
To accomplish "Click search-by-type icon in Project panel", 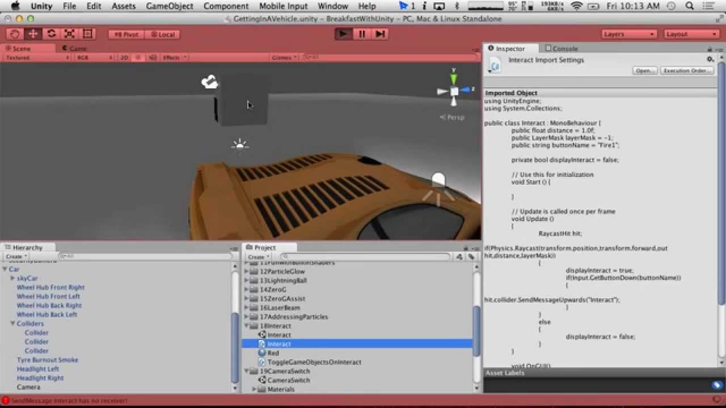I will [x=460, y=257].
